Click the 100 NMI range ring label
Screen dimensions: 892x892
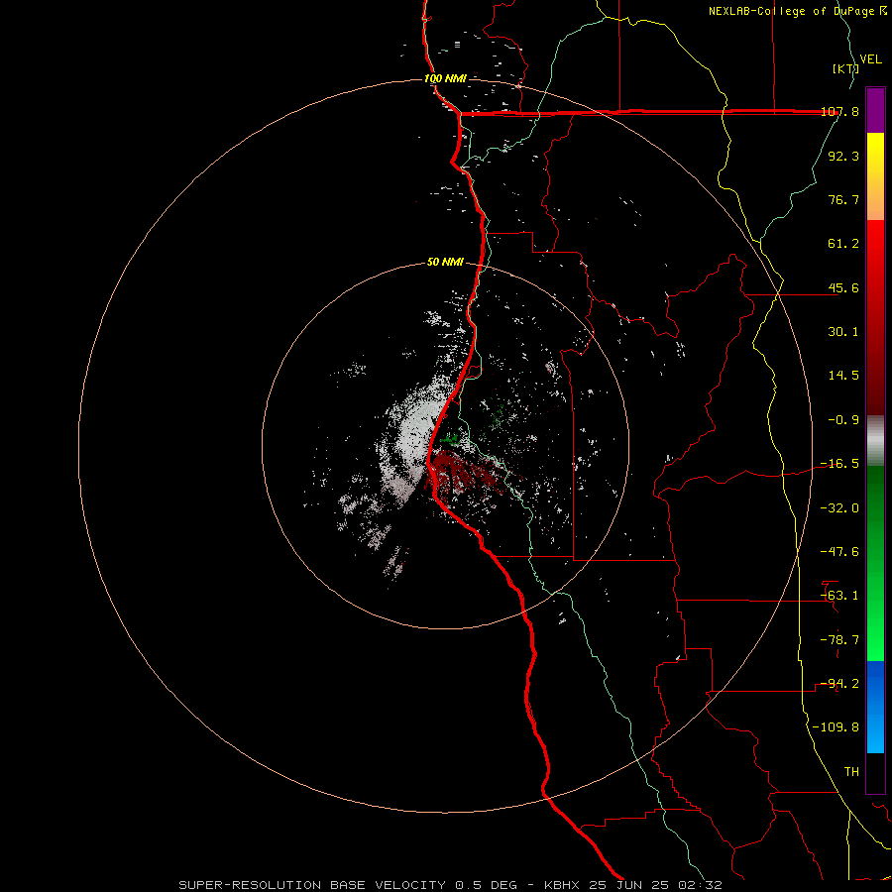coord(445,78)
